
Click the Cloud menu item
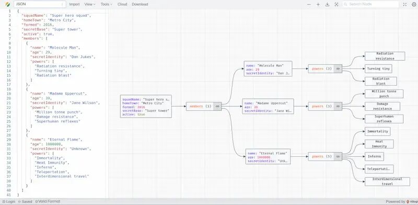(x=122, y=4)
